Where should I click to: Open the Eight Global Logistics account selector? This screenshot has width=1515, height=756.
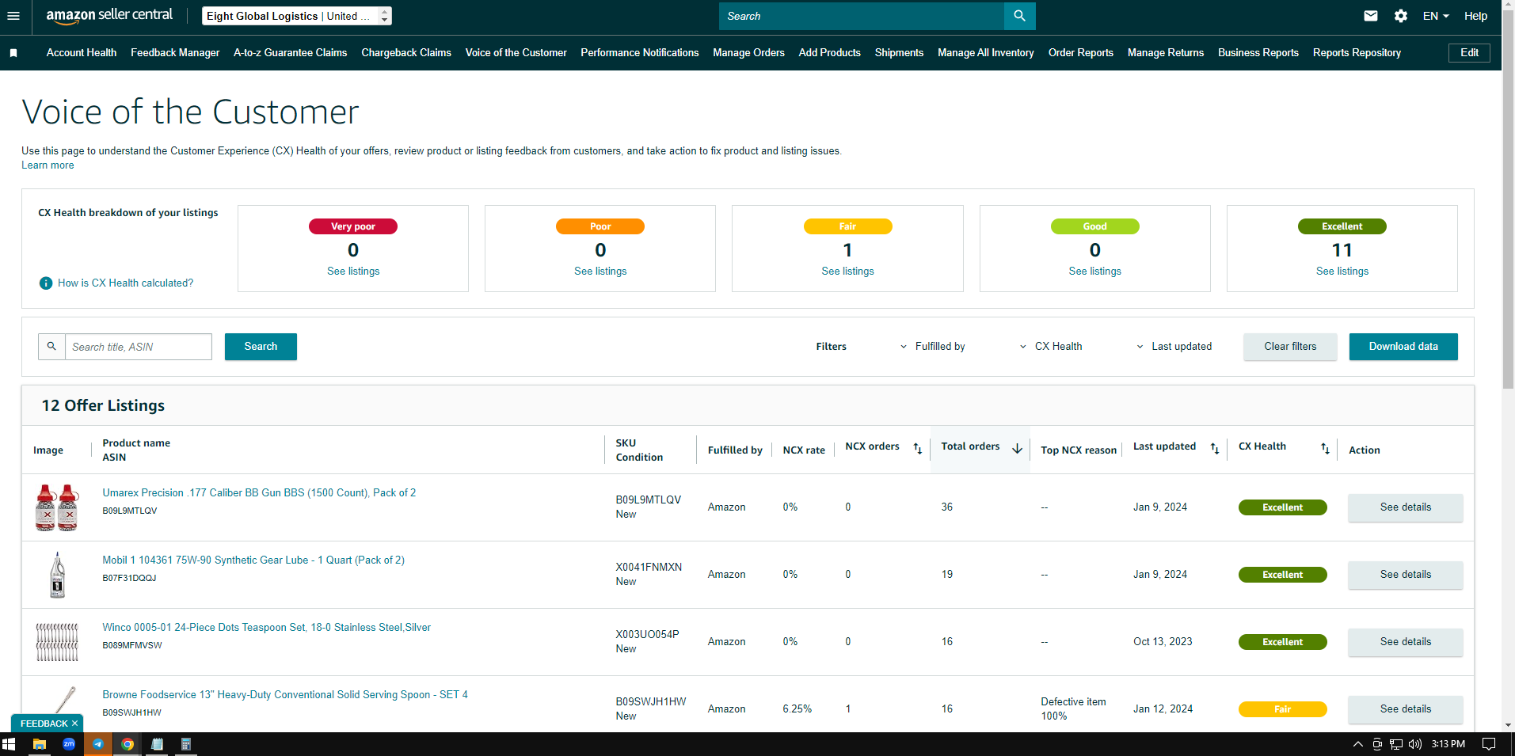[296, 16]
